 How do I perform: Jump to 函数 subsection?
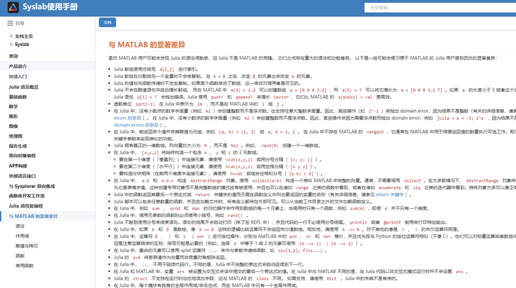point(20,256)
